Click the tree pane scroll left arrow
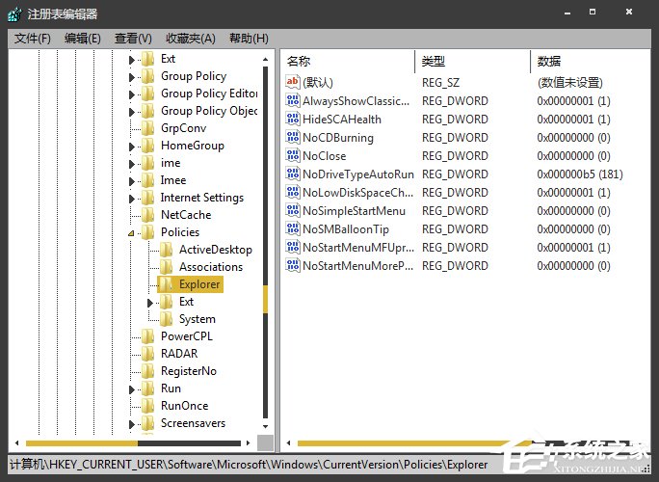Viewport: 659px width, 482px height. coord(16,442)
